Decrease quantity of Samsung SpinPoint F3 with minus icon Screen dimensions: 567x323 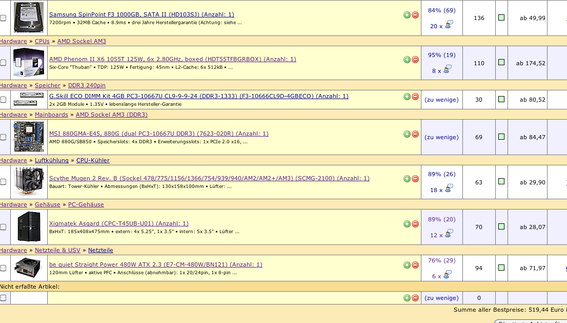[415, 15]
